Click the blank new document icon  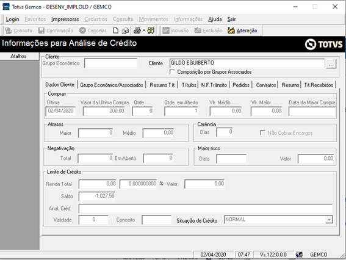pos(115,31)
